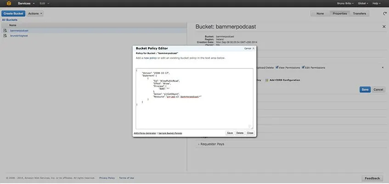This screenshot has height=184, width=389.
Task: Click the 'Bucket: bammerpodcast' panel heading
Action: click(226, 27)
